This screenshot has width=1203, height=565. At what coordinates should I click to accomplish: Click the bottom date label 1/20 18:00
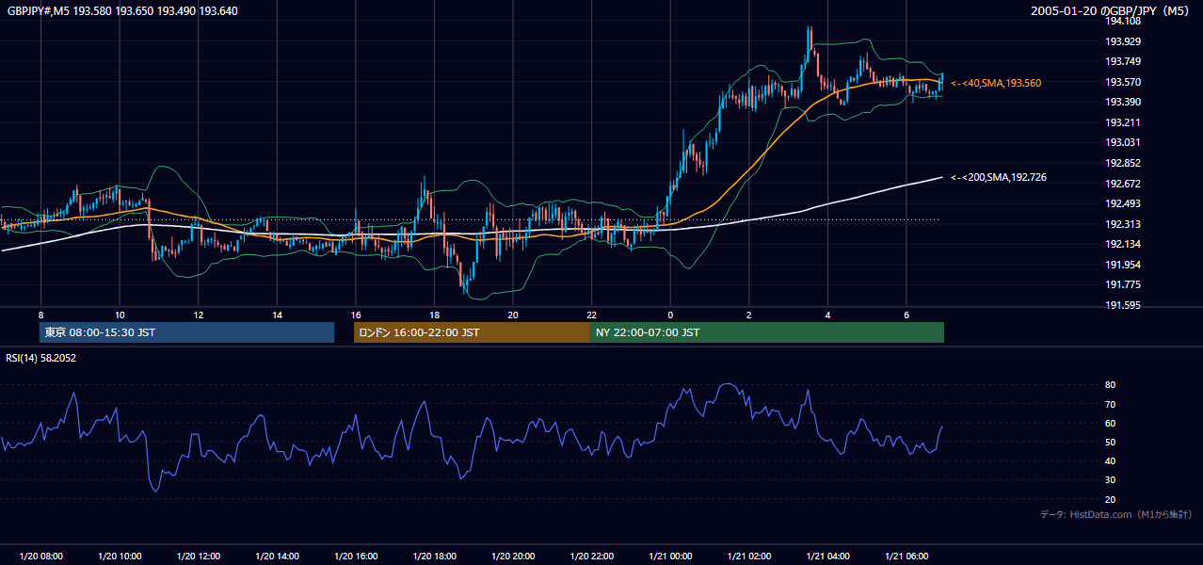(434, 557)
